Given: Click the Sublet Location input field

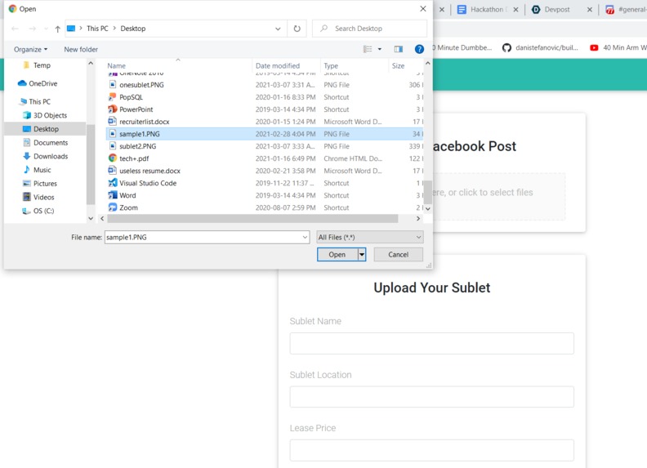Looking at the screenshot, I should click(x=431, y=397).
